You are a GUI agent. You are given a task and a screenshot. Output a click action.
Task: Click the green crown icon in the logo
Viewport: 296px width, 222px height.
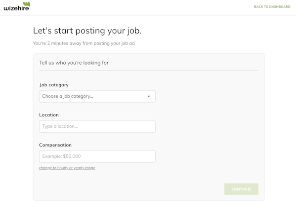point(27,4)
